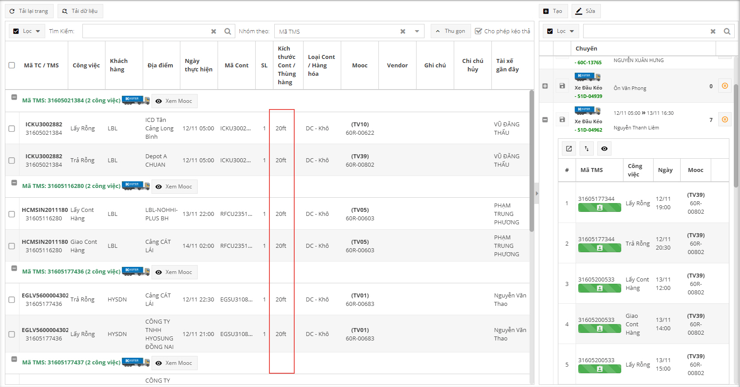Click green badge under 31605177344 in row 1
This screenshot has height=387, width=740.
599,207
